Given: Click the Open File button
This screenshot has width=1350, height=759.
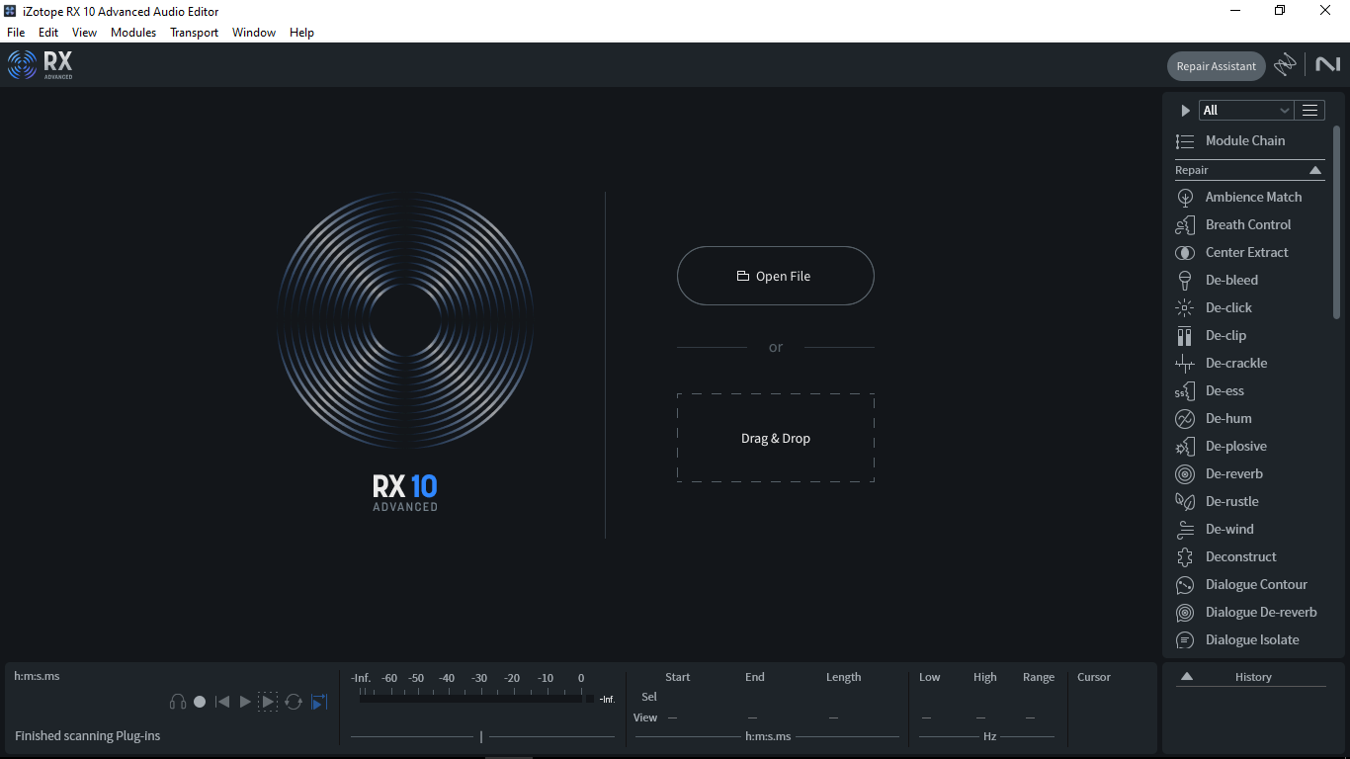Looking at the screenshot, I should pos(775,276).
